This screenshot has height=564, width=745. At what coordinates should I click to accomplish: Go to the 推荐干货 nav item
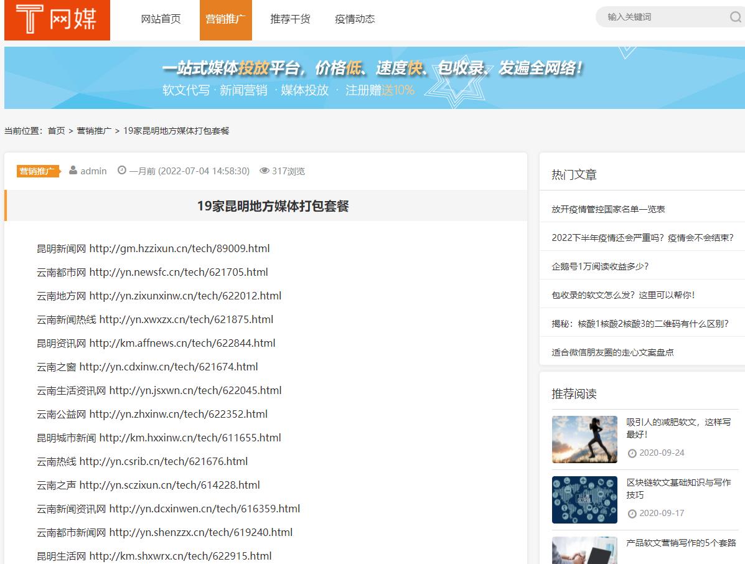(290, 19)
